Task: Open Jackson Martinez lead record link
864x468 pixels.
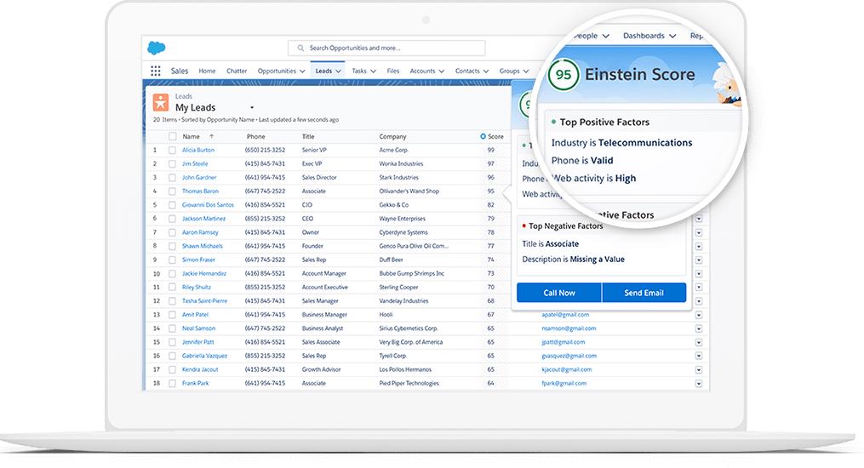Action: coord(203,219)
